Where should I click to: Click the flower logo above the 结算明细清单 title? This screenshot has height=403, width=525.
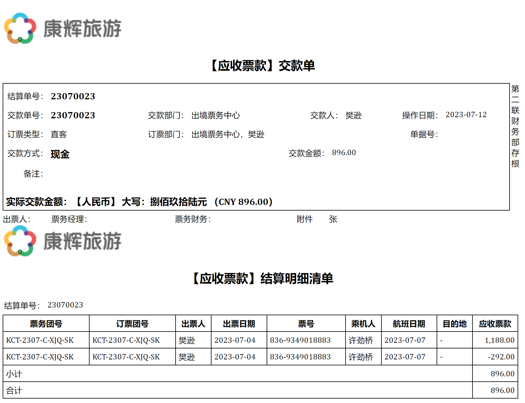[x=20, y=241]
